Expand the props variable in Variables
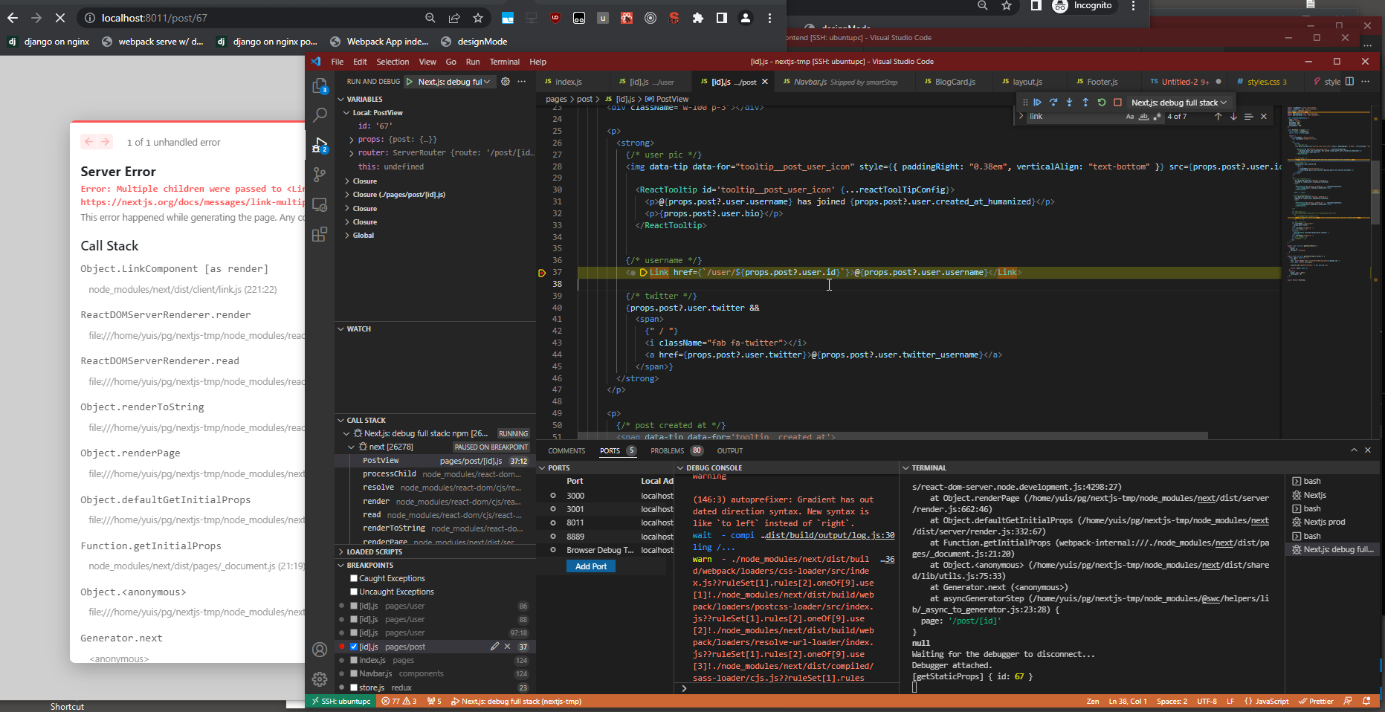The height and width of the screenshot is (712, 1385). click(x=352, y=140)
